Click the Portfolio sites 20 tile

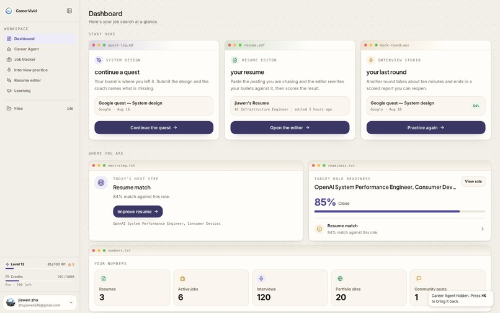(368, 288)
